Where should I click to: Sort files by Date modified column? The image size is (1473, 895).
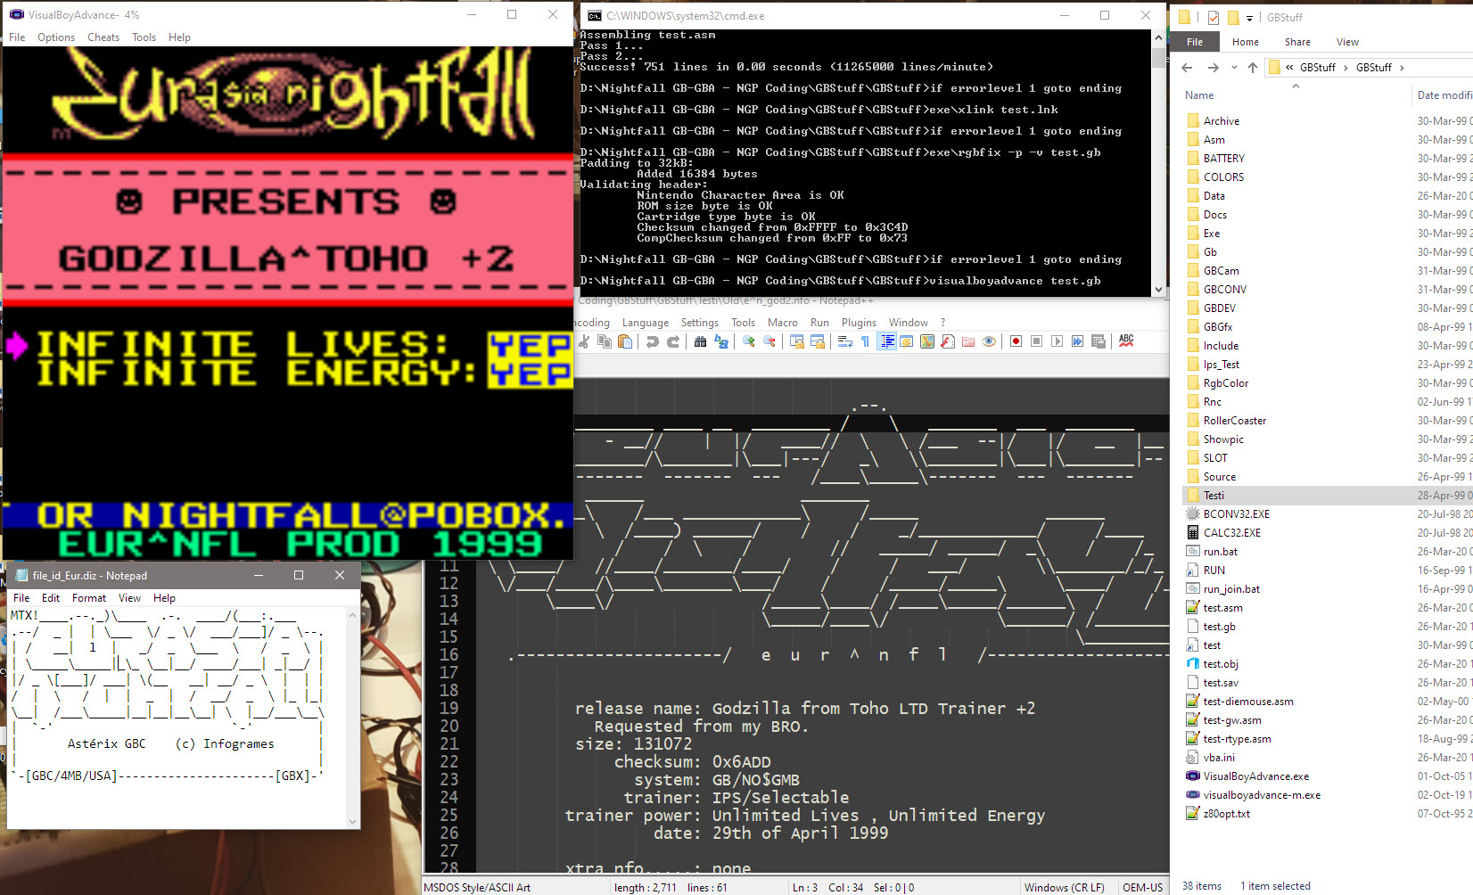click(1444, 95)
